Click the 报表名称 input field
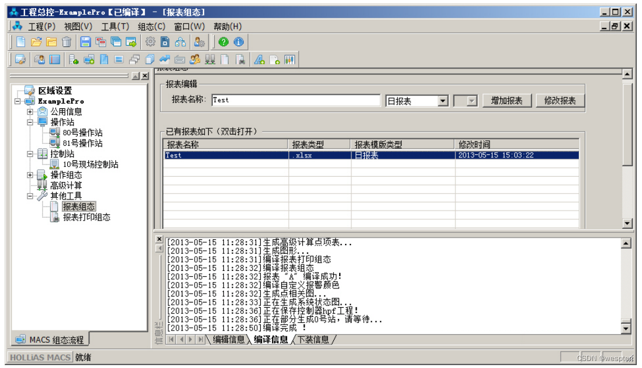642x368 pixels. coord(296,101)
